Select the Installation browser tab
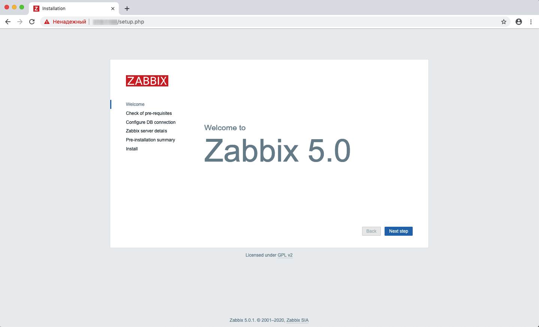Viewport: 539px width, 327px height. pos(74,9)
